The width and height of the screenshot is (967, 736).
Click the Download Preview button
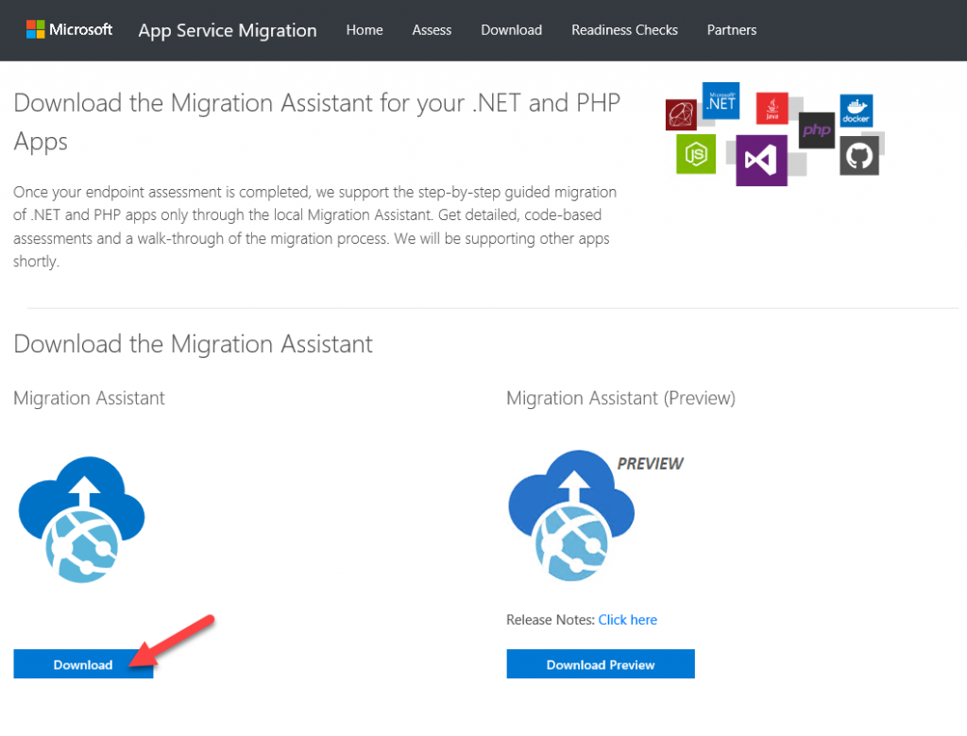point(601,664)
